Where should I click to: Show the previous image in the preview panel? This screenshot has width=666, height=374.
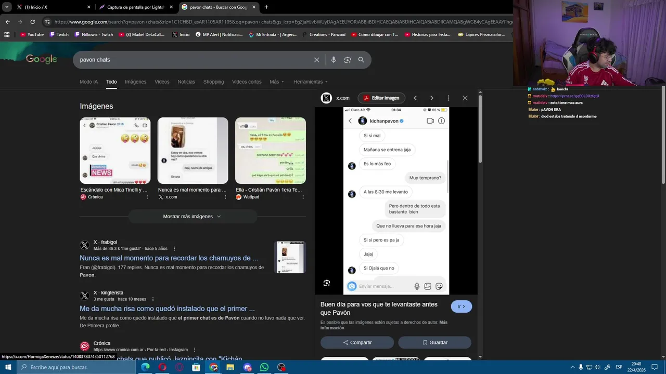pyautogui.click(x=415, y=98)
